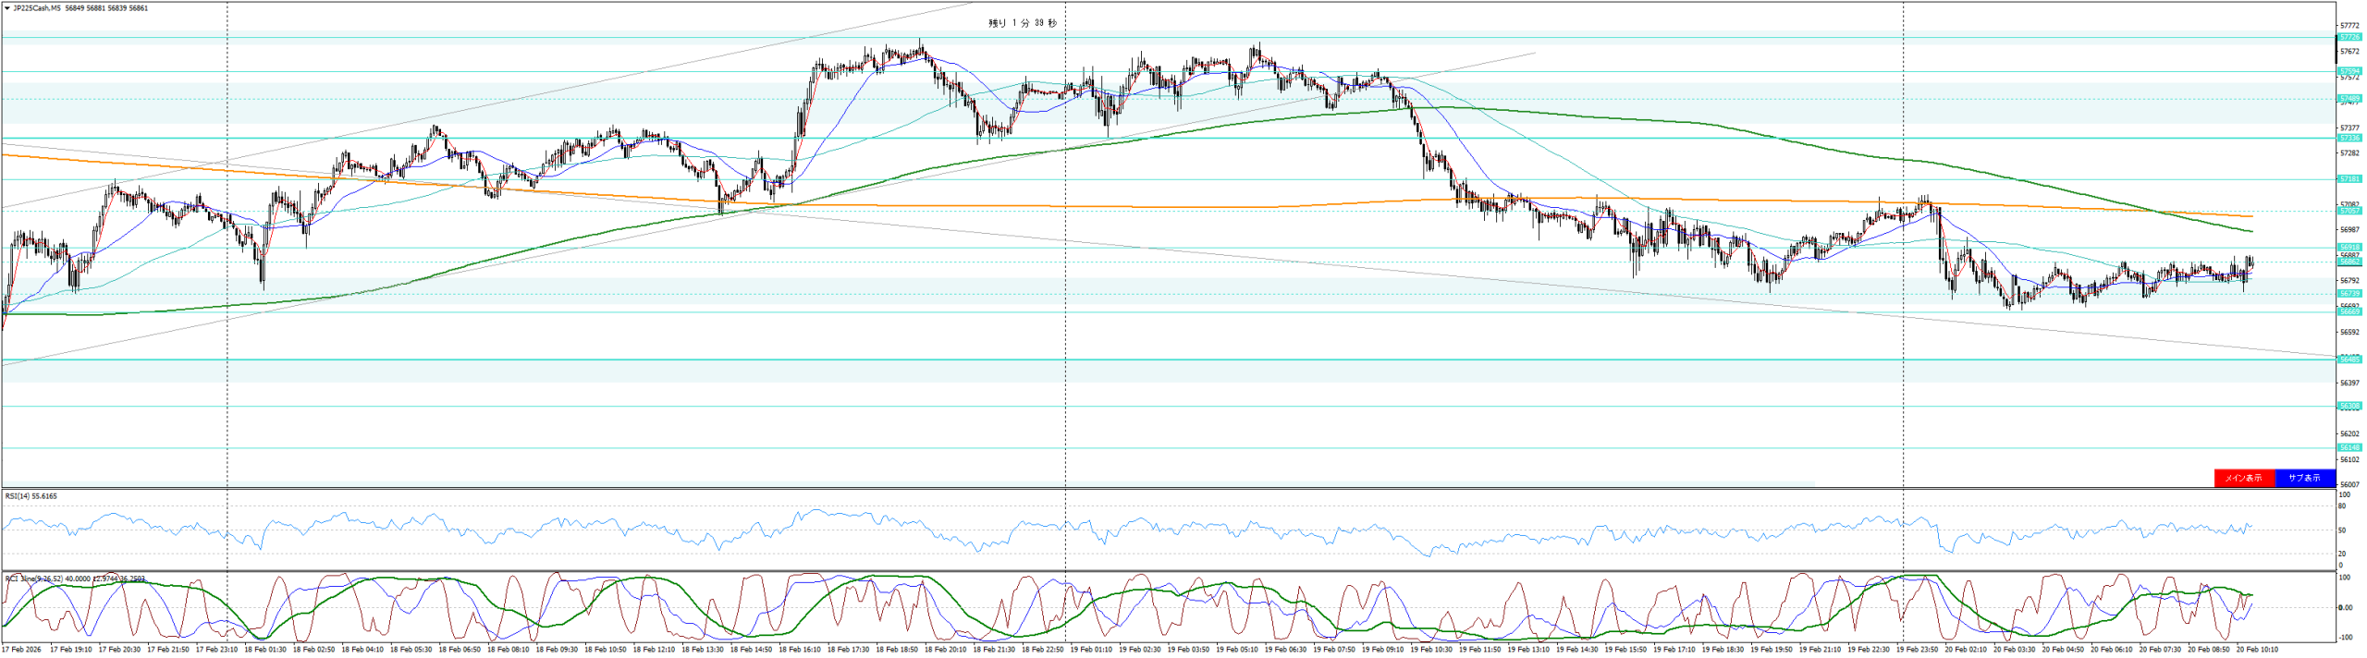Select the 56669 price level label
This screenshot has width=2367, height=658.
click(x=2349, y=312)
